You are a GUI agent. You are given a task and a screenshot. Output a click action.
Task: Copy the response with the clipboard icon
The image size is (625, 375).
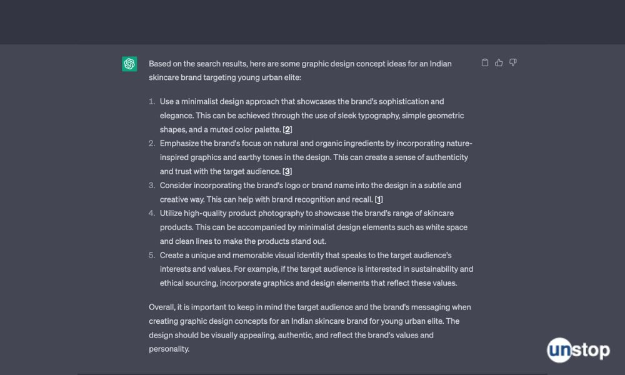tap(485, 62)
